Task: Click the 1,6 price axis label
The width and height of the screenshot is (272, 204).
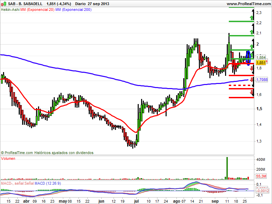Action: coord(259,95)
